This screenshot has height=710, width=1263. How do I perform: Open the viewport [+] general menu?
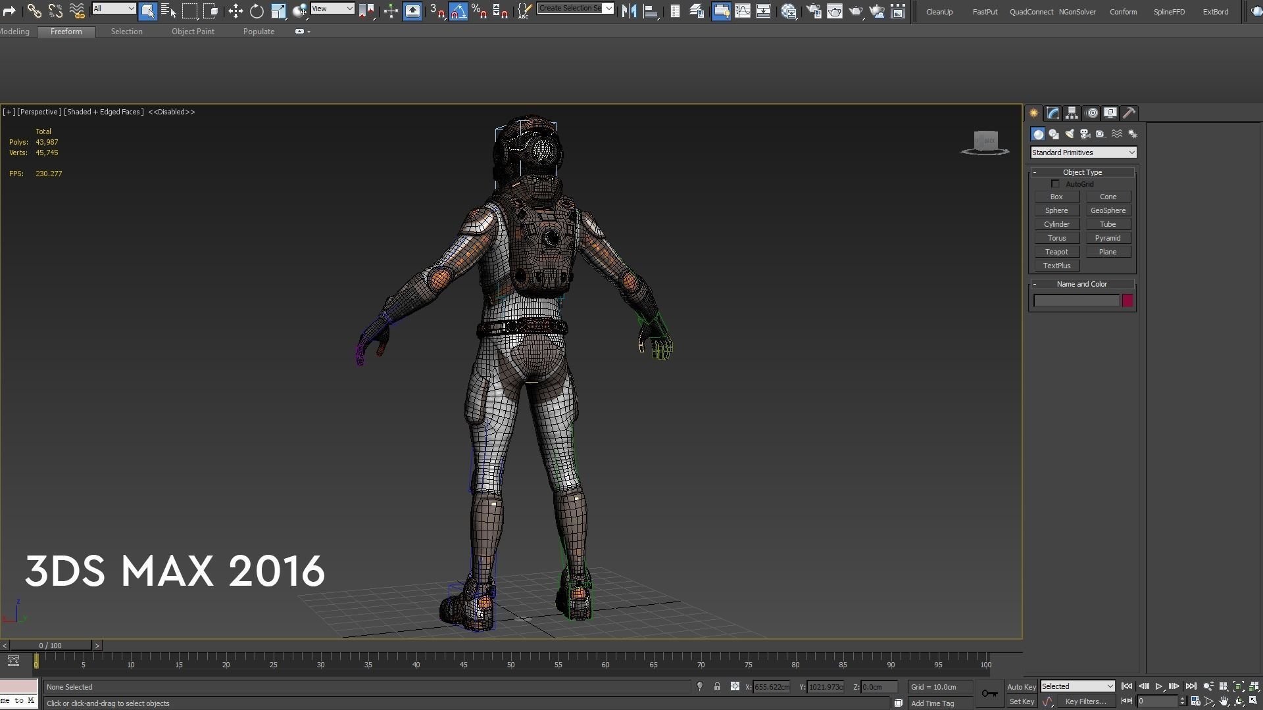pyautogui.click(x=9, y=112)
